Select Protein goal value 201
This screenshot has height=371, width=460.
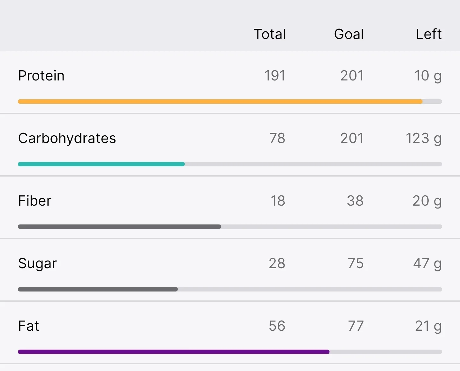pos(352,76)
